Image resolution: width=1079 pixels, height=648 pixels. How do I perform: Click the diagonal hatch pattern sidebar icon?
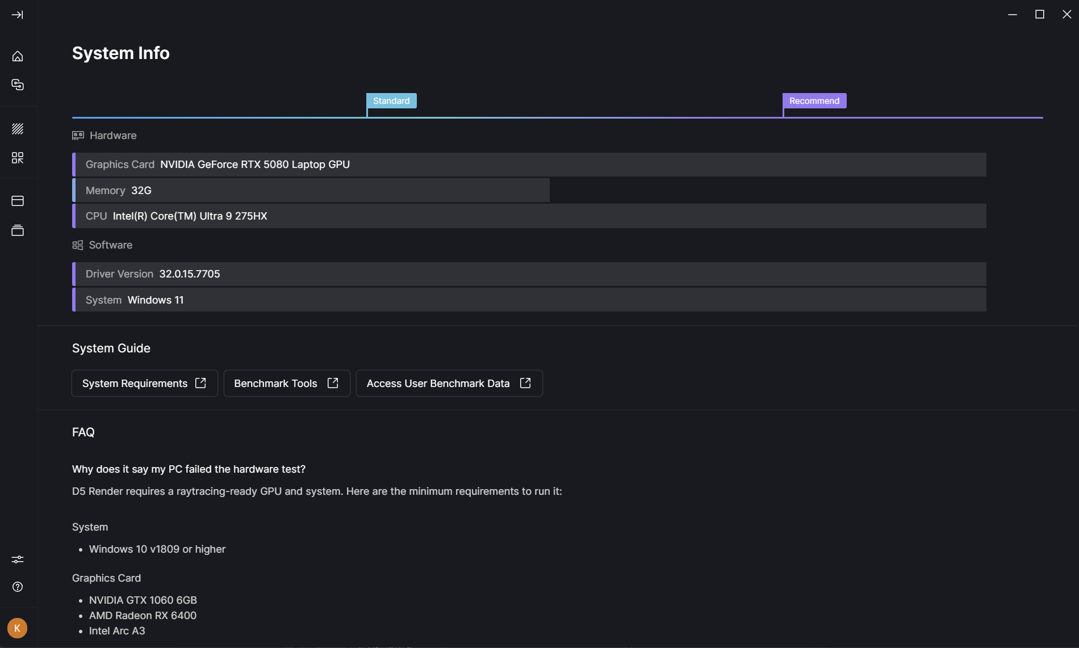coord(18,129)
